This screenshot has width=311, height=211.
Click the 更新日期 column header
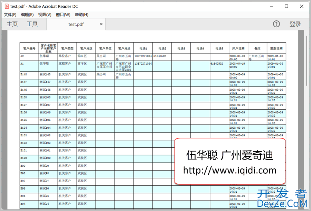276,48
